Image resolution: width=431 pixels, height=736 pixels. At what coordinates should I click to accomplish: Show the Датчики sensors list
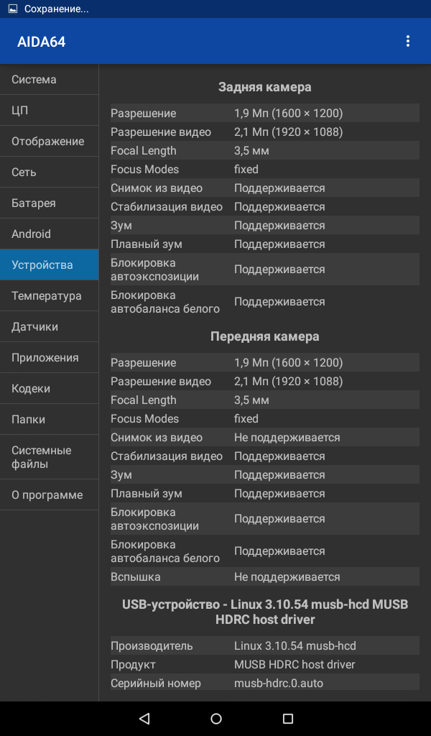[x=50, y=327]
